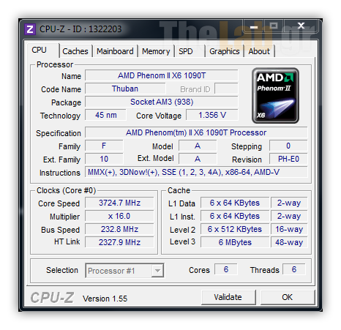The image size is (341, 330).
Task: Click the L1 Data size 6 x 64 KBytes
Action: point(235,203)
